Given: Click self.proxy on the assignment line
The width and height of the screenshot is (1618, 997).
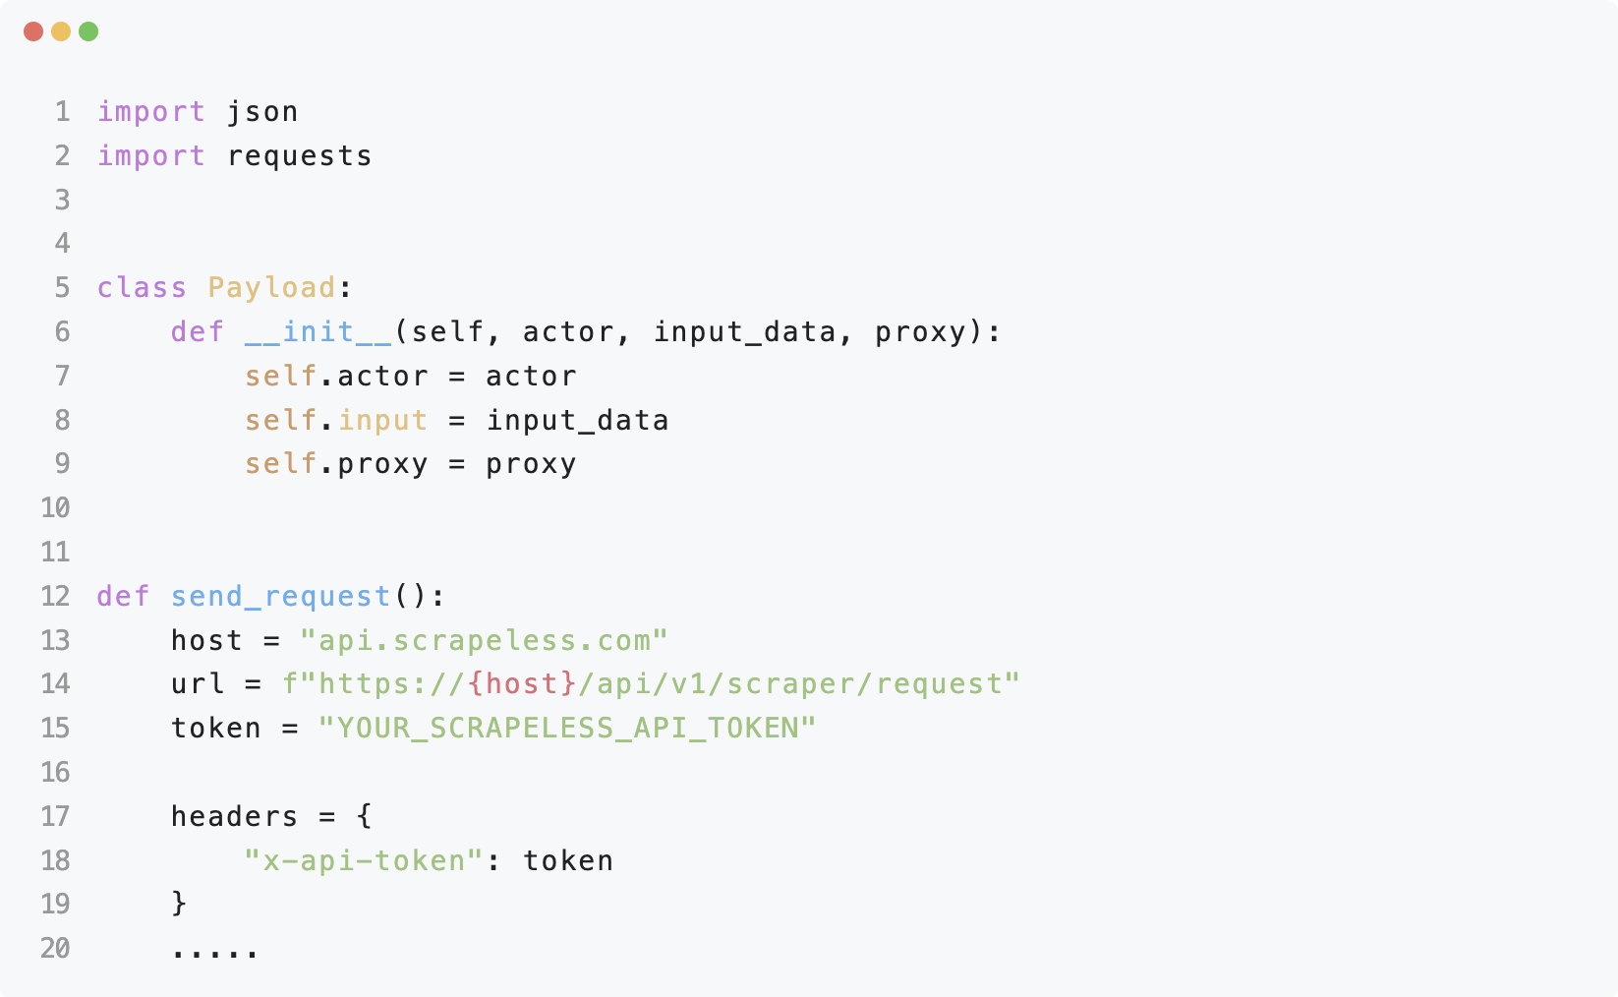Looking at the screenshot, I should point(336,464).
